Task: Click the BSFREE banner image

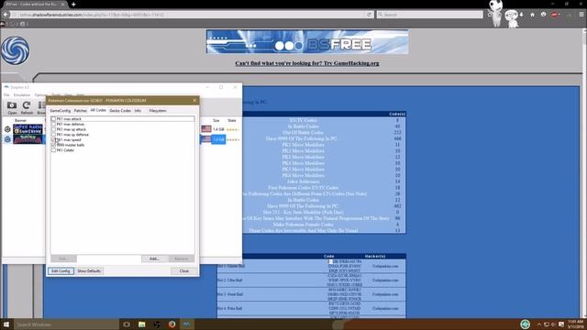Action: pyautogui.click(x=307, y=42)
